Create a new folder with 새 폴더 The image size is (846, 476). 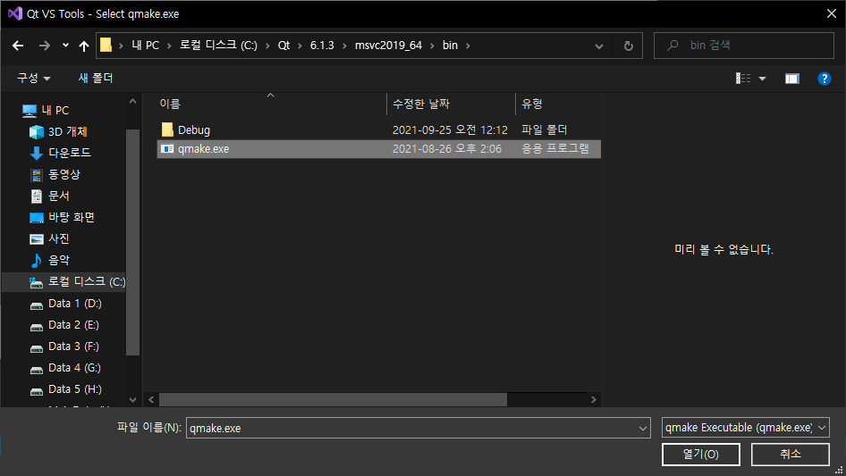tap(96, 79)
